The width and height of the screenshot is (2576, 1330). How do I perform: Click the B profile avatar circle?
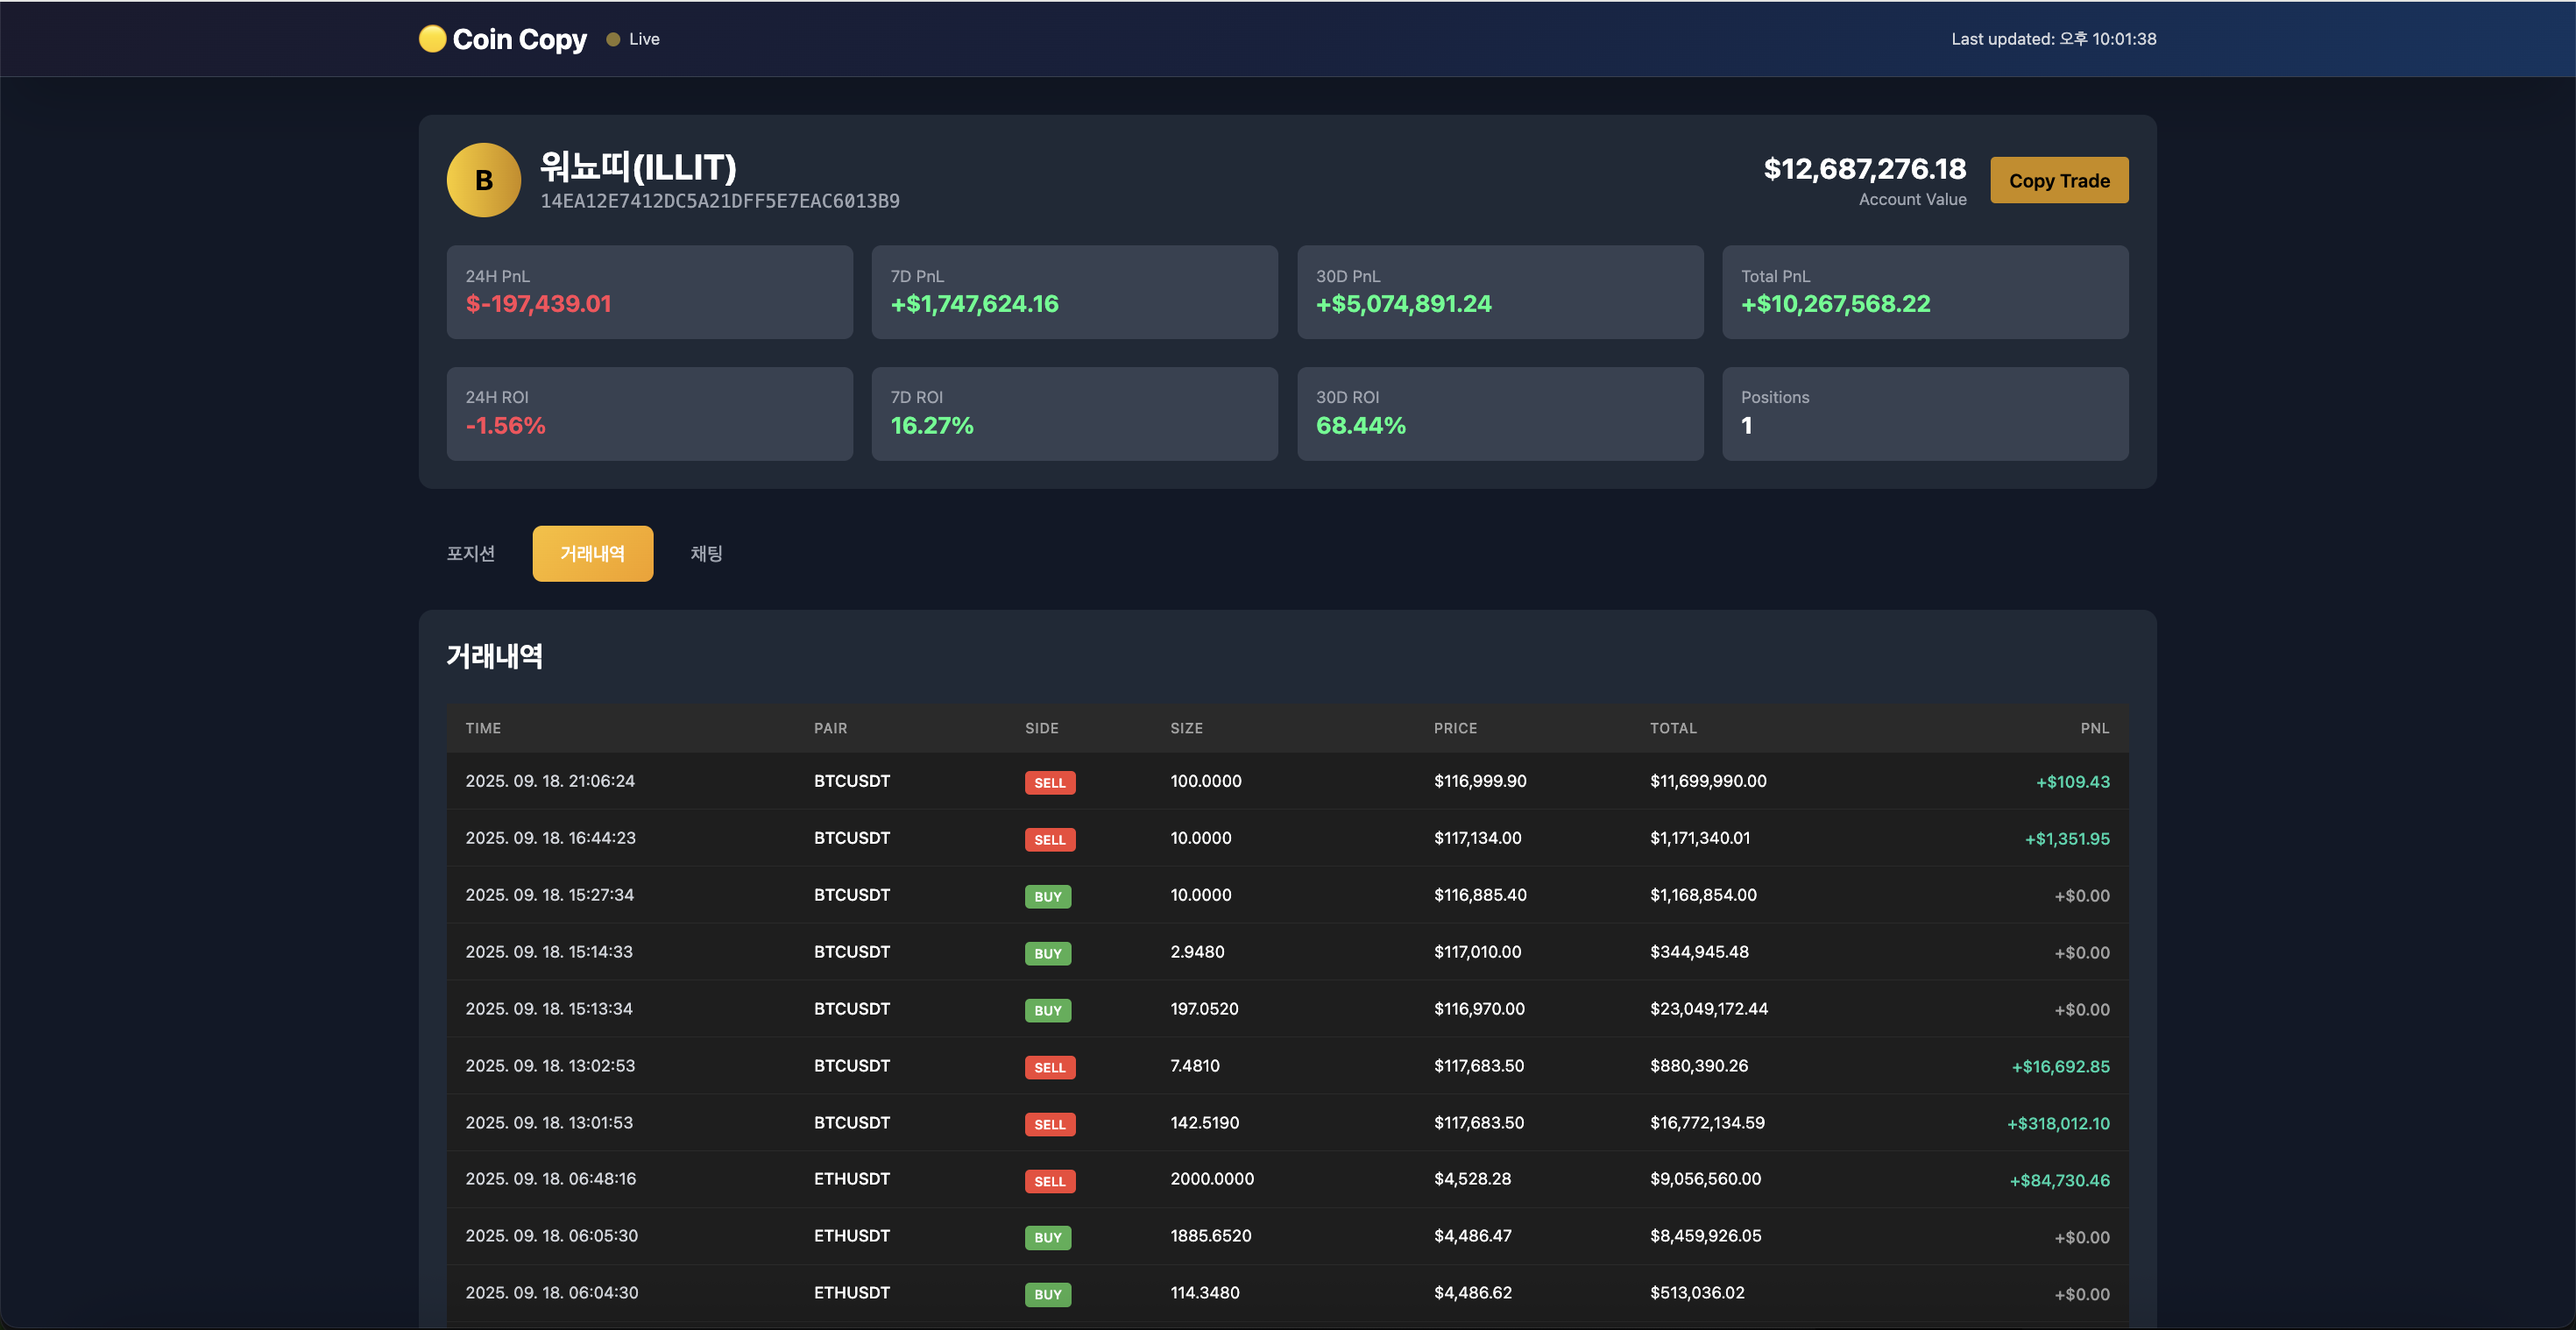pos(483,180)
